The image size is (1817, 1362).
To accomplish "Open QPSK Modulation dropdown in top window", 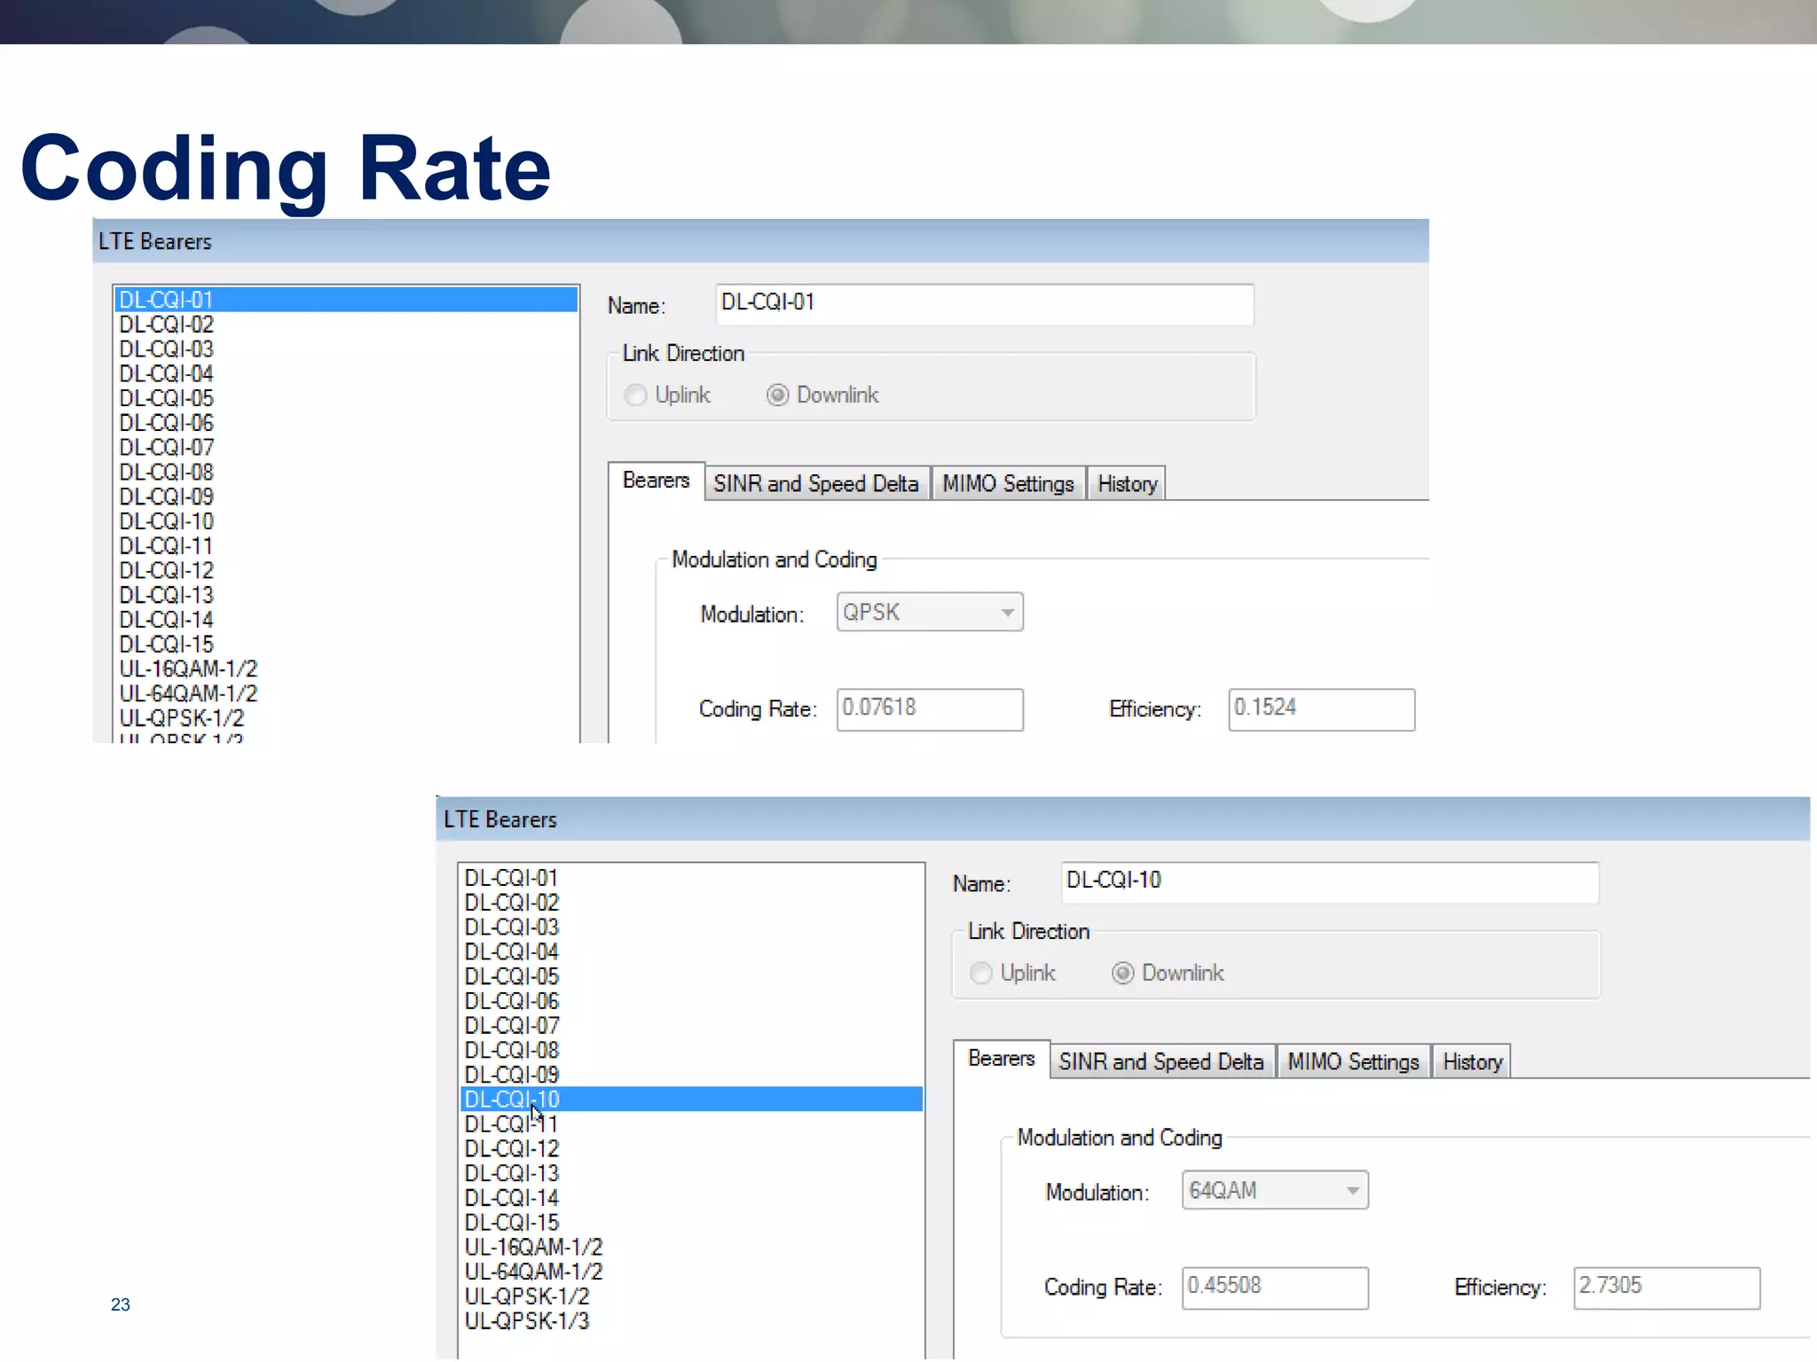I will pyautogui.click(x=930, y=612).
